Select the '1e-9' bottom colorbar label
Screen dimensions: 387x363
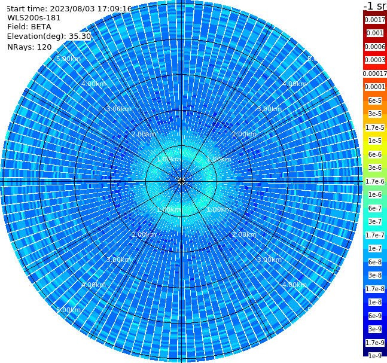(x=375, y=356)
